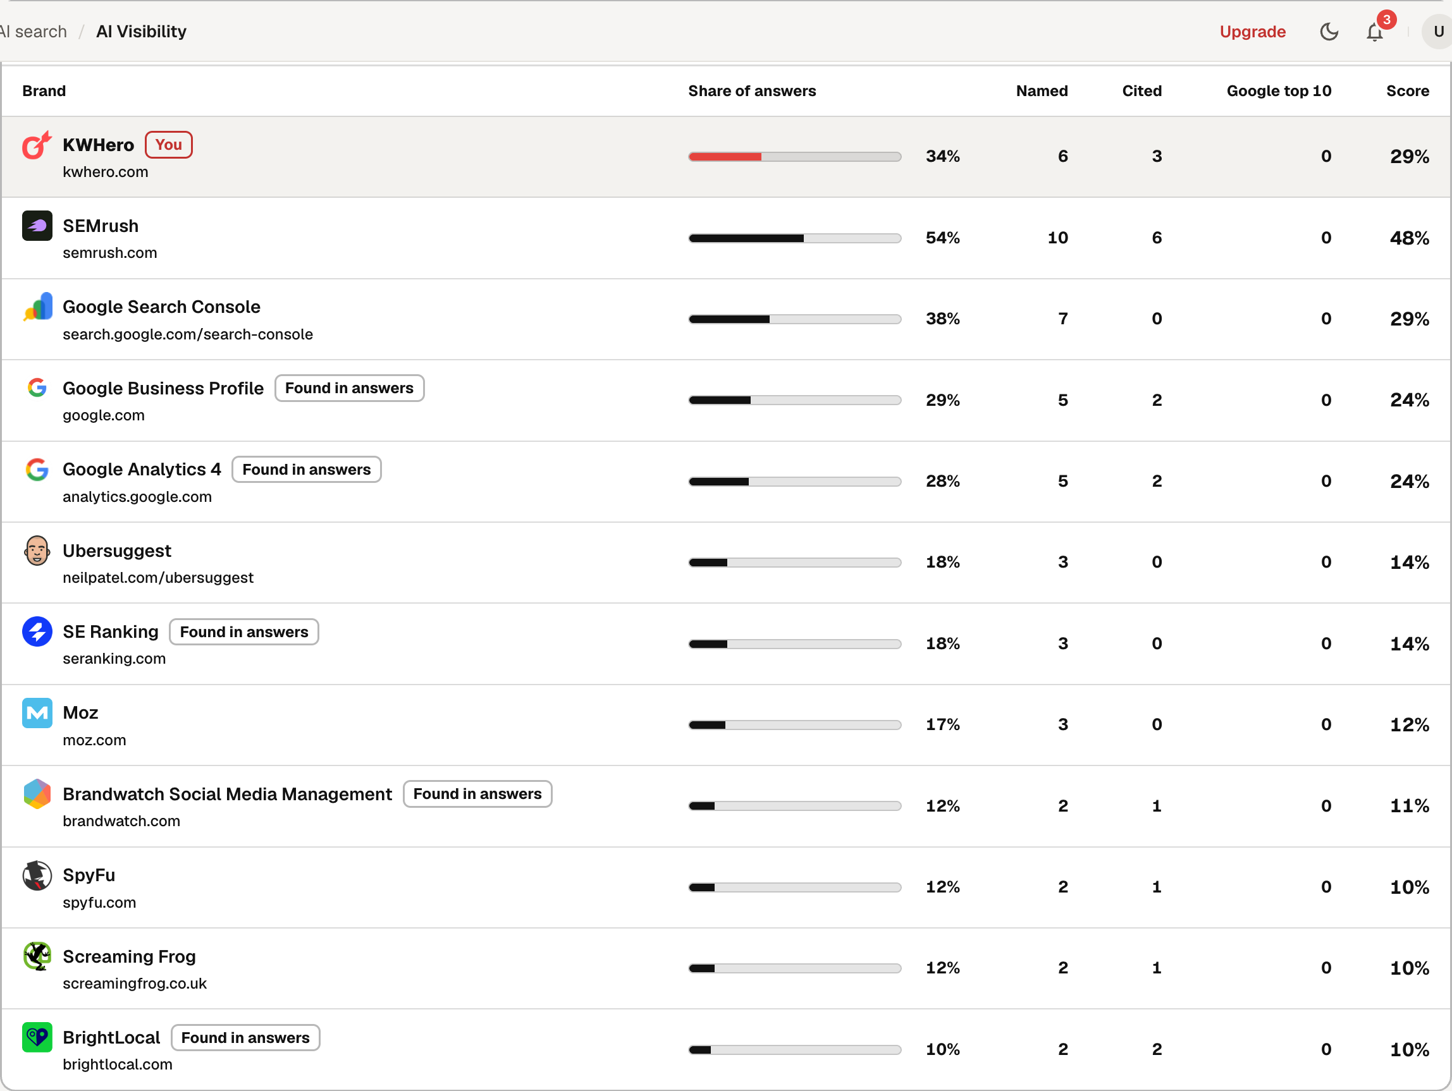Toggle dark mode with the moon icon
The image size is (1452, 1091).
(x=1329, y=32)
